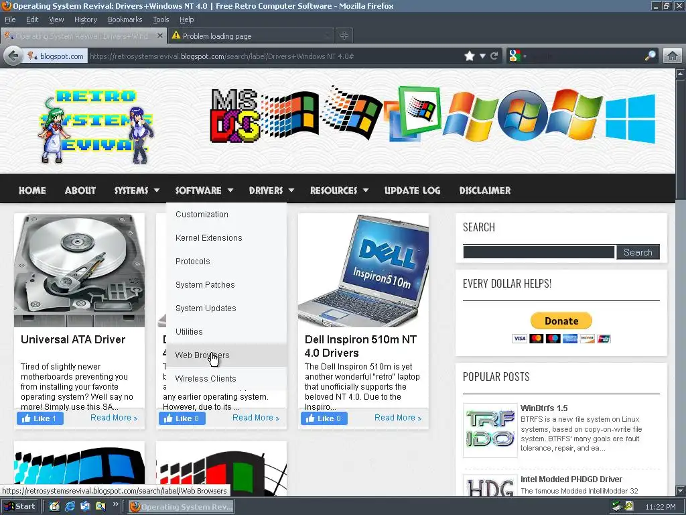Screen dimensions: 686x515
Task: Select Protocols from Software menu
Action: [x=226, y=262]
